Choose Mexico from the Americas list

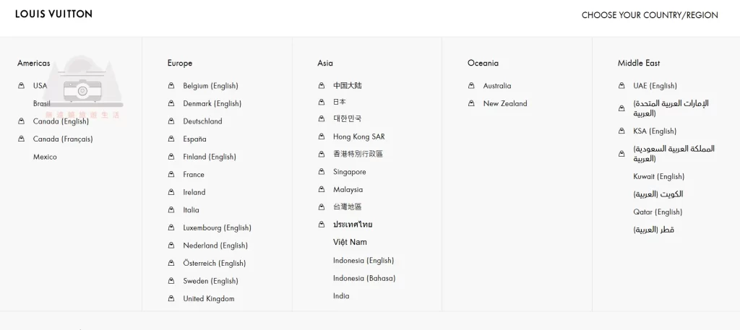(x=45, y=157)
